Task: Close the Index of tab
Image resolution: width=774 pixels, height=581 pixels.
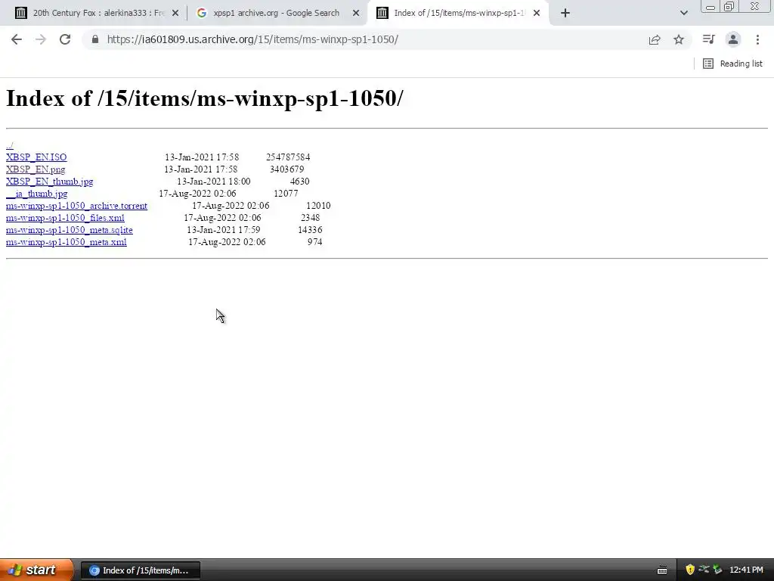Action: coord(537,14)
